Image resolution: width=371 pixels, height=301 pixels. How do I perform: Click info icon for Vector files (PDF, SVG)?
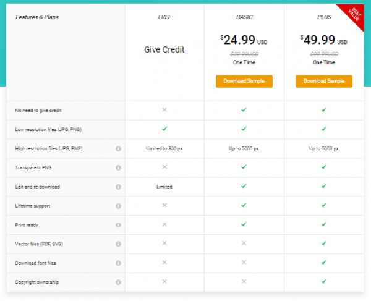(x=117, y=244)
